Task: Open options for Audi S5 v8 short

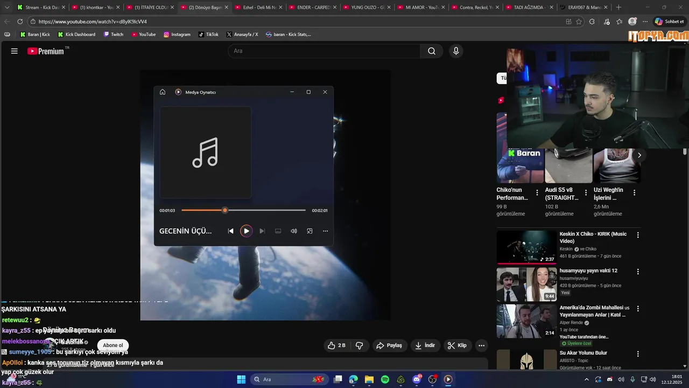Action: 586,192
